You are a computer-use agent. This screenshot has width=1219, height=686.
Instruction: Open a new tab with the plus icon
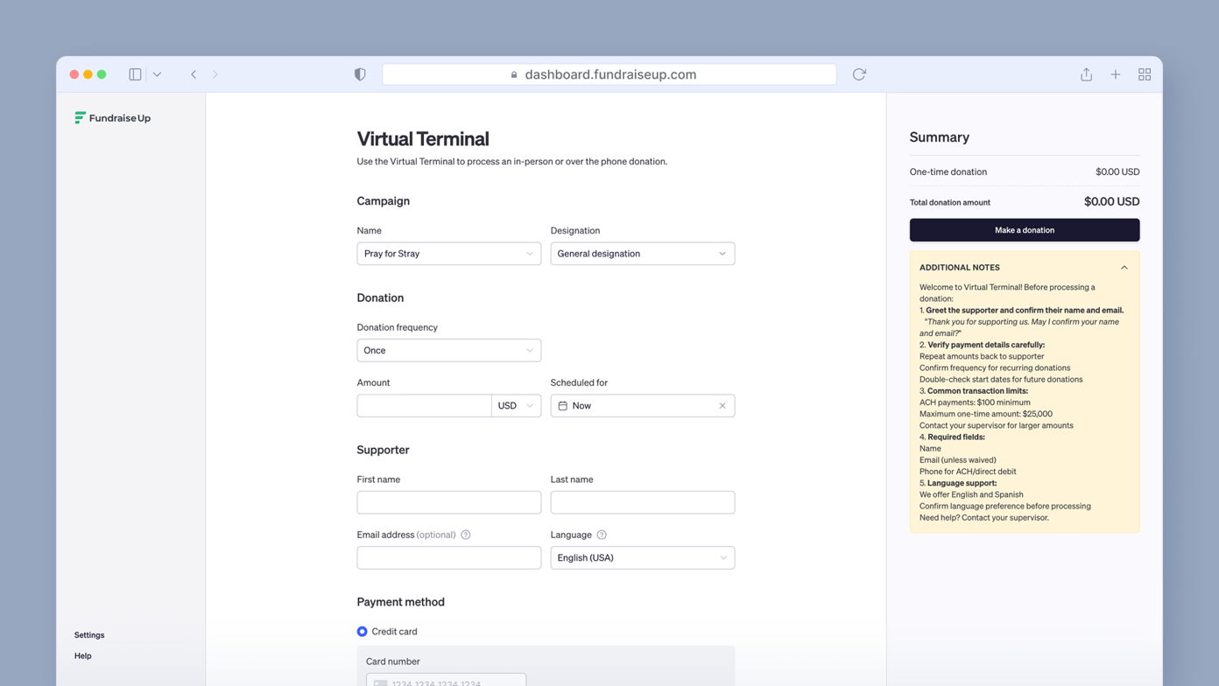pyautogui.click(x=1116, y=74)
